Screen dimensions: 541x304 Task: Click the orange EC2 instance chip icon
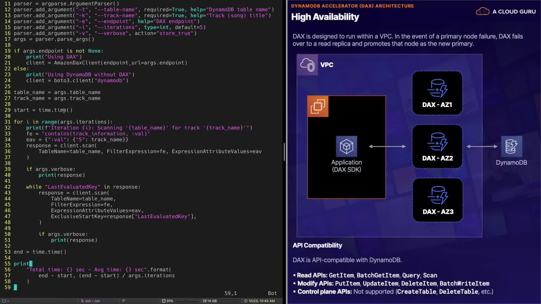(x=318, y=106)
